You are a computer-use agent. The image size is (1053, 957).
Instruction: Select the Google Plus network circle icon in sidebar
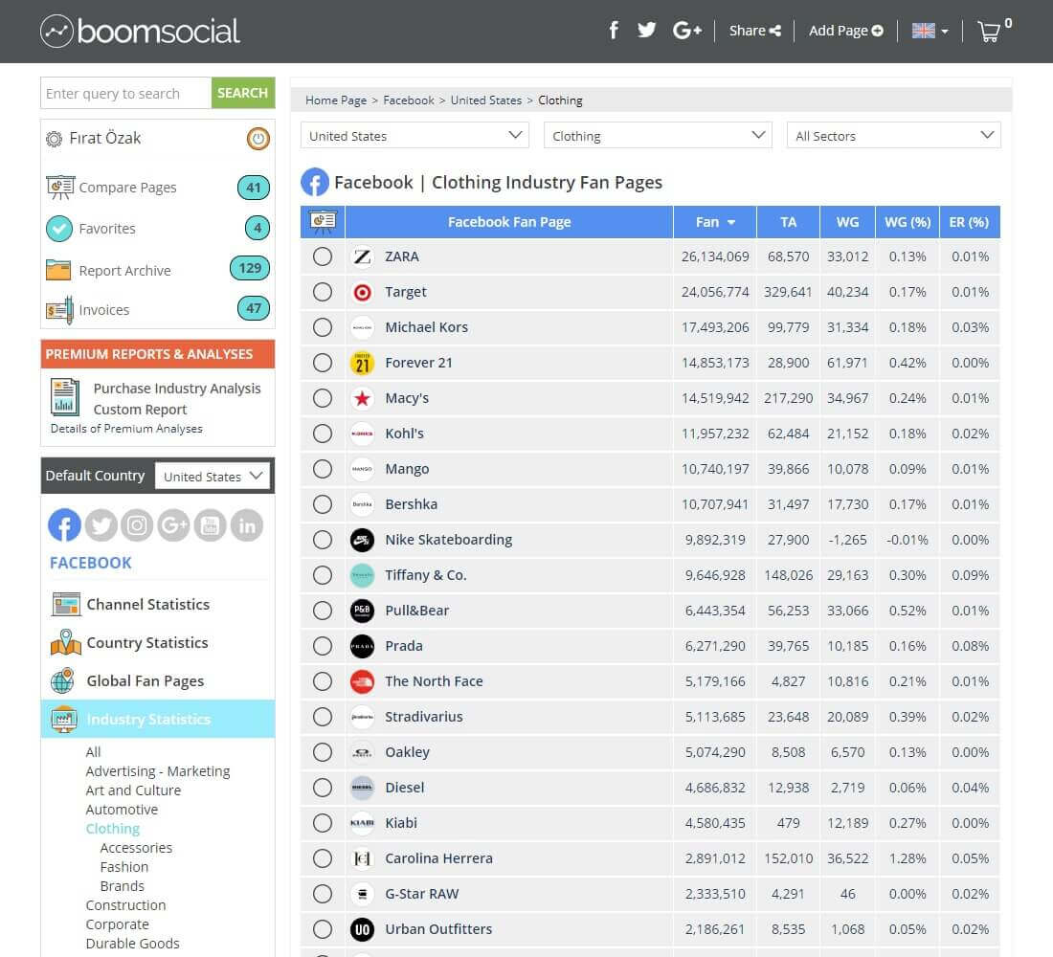point(173,525)
